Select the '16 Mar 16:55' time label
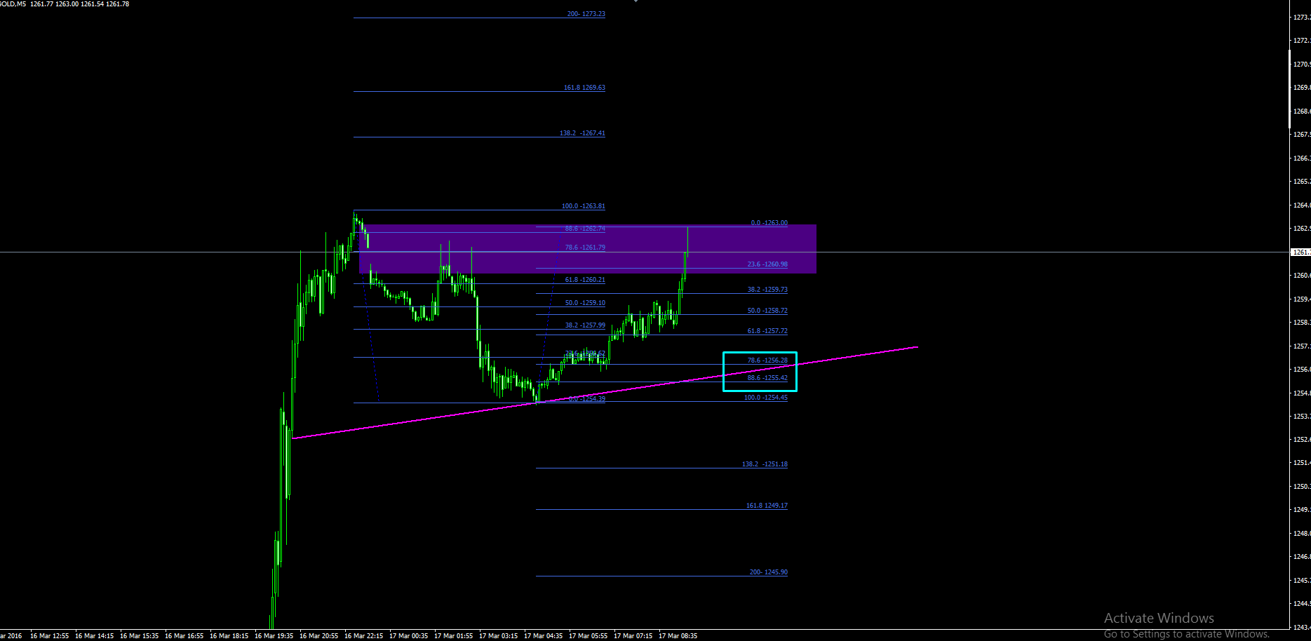 pyautogui.click(x=184, y=636)
